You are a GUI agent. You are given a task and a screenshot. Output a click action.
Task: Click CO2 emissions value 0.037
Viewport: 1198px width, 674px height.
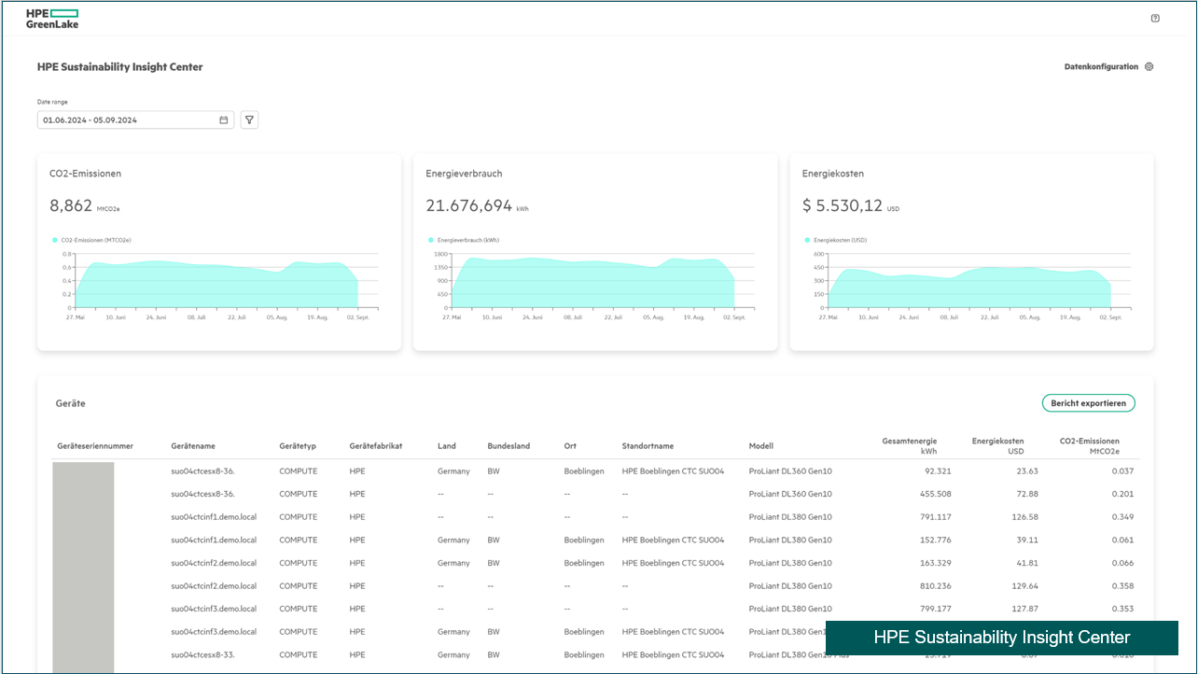pos(1123,471)
